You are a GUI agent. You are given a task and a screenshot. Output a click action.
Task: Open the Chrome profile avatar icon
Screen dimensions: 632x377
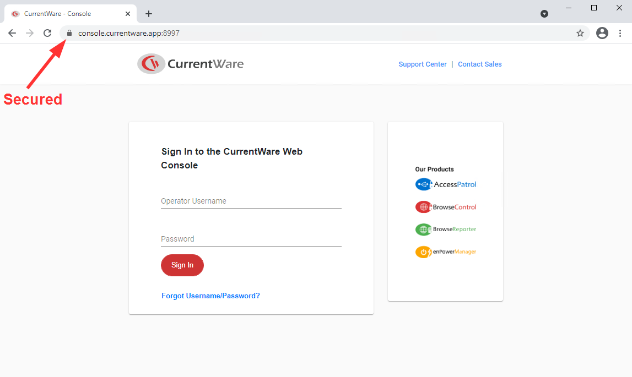click(x=602, y=33)
